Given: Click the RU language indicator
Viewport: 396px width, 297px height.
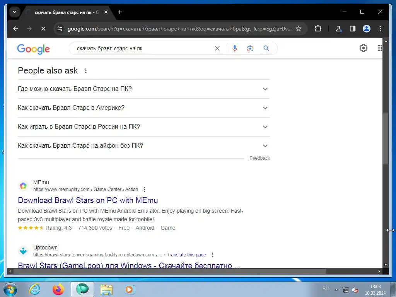Looking at the screenshot, I should click(326, 288).
